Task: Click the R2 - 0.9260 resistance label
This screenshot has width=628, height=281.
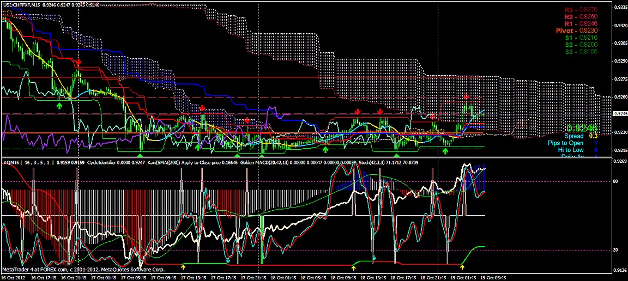Action: pyautogui.click(x=581, y=17)
